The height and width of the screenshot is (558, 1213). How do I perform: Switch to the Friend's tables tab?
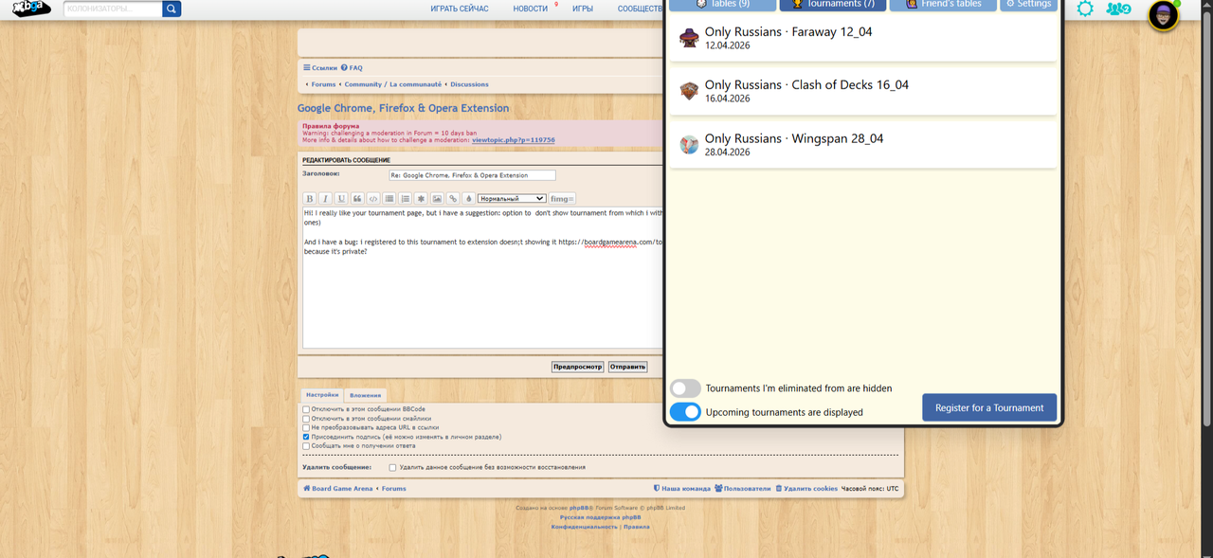(x=943, y=5)
